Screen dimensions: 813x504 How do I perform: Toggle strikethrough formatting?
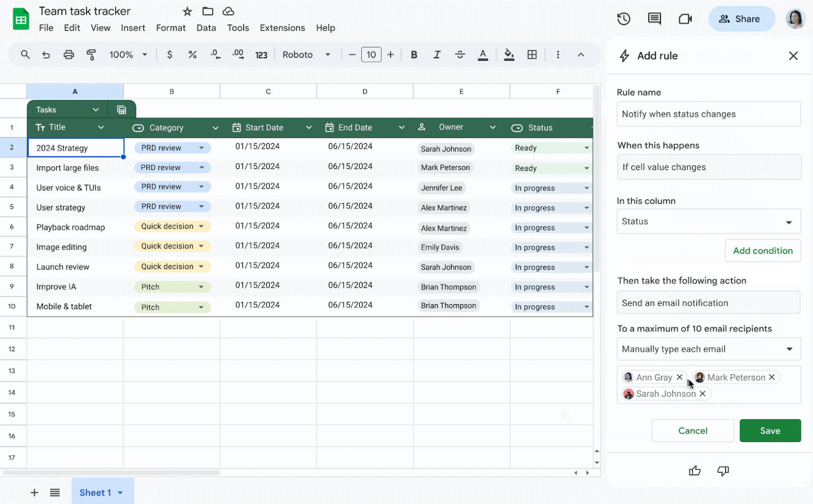pyautogui.click(x=460, y=54)
